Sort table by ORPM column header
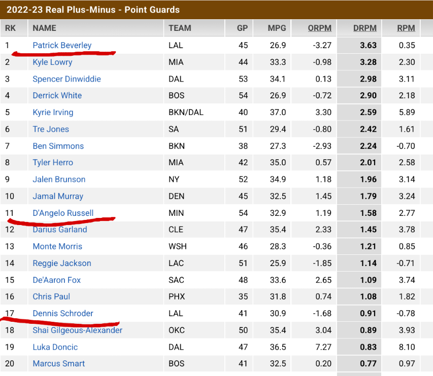433x376 pixels. click(319, 28)
